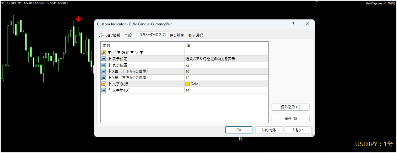This screenshot has width=397, height=153.
Task: Click the red down arrow on the chart
Action: pos(78,19)
